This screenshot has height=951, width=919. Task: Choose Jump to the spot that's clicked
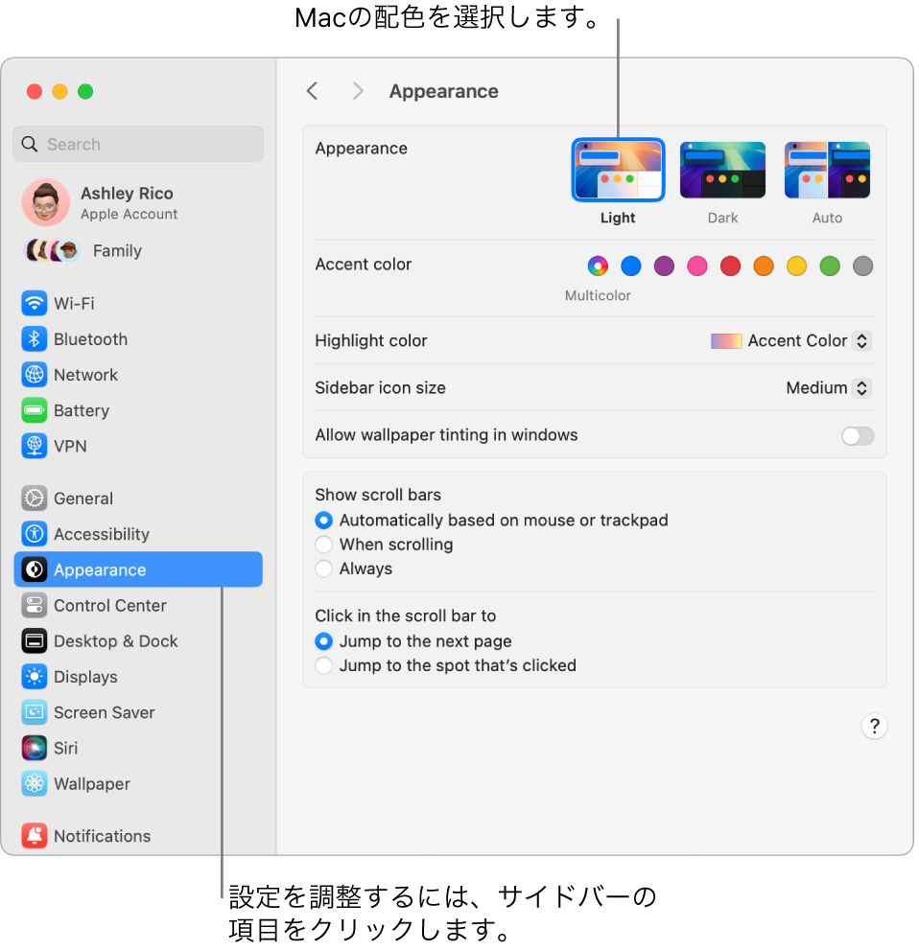(323, 665)
